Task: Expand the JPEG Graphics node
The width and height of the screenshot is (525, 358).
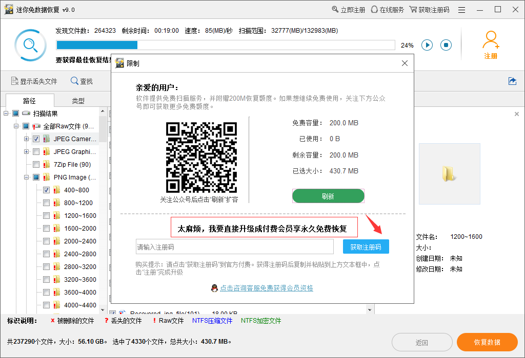Action: [27, 151]
